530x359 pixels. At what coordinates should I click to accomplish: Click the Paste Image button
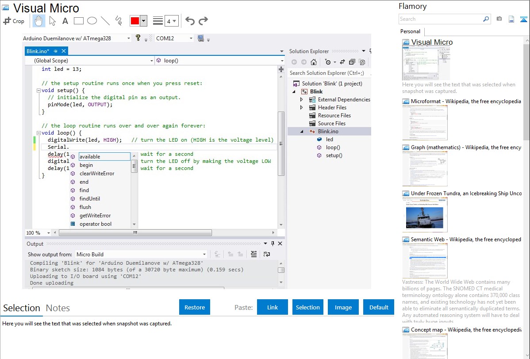(343, 307)
